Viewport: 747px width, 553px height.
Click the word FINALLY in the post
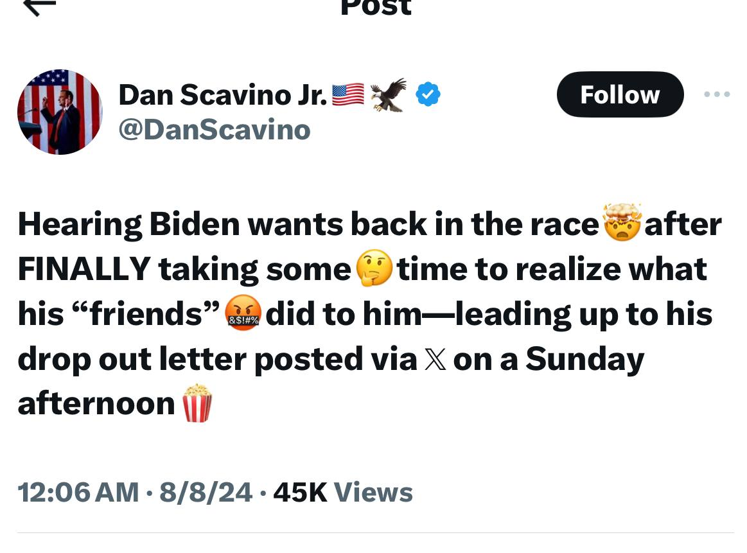click(83, 269)
